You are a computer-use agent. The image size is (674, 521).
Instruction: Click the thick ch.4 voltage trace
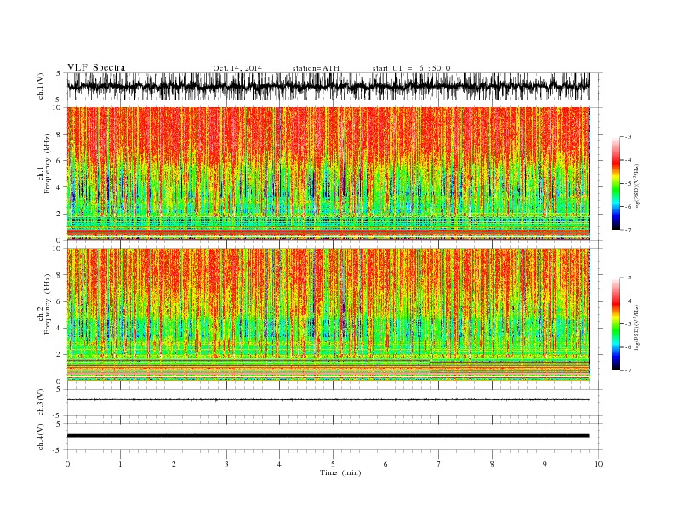point(328,436)
